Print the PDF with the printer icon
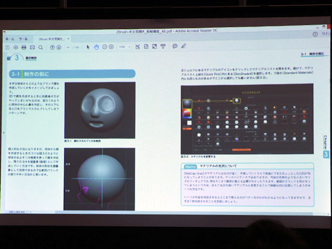Screen dimensions: 332x249 click(x=24, y=47)
